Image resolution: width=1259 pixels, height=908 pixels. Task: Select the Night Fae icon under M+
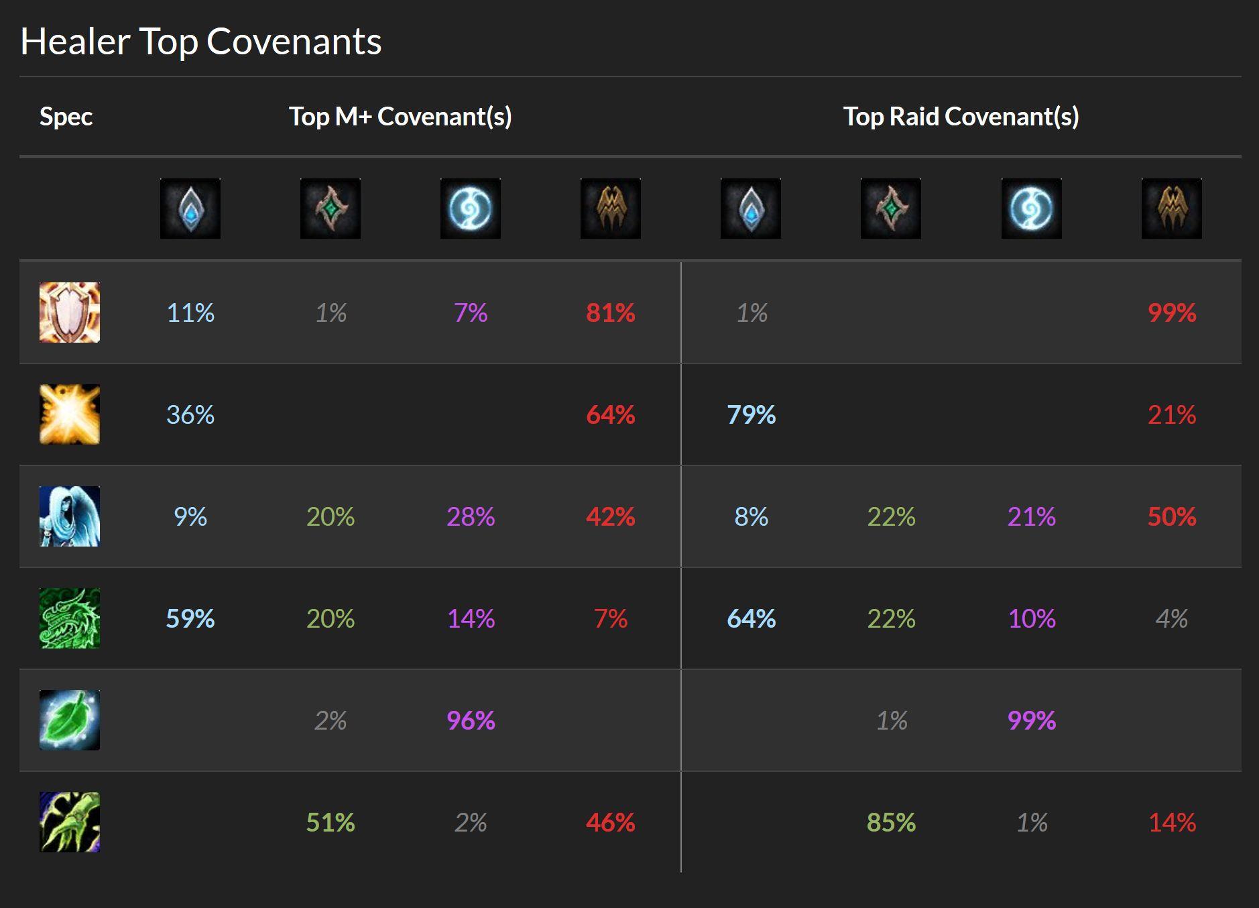point(471,209)
